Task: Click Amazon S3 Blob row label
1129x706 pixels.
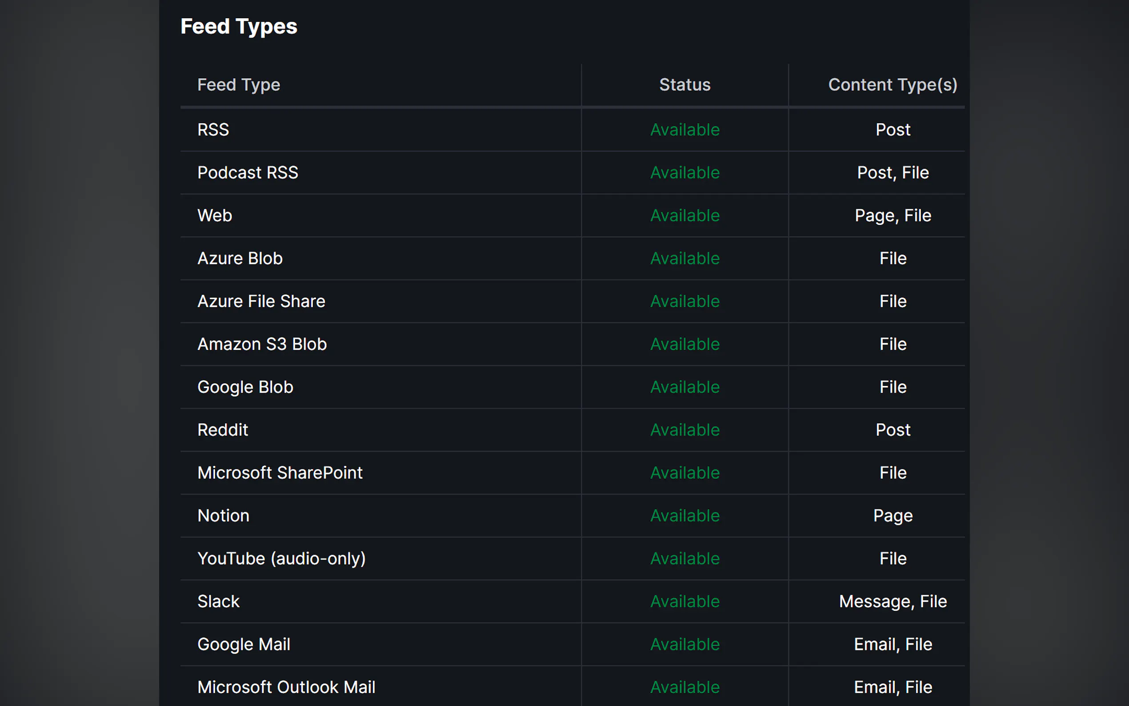Action: pos(262,345)
